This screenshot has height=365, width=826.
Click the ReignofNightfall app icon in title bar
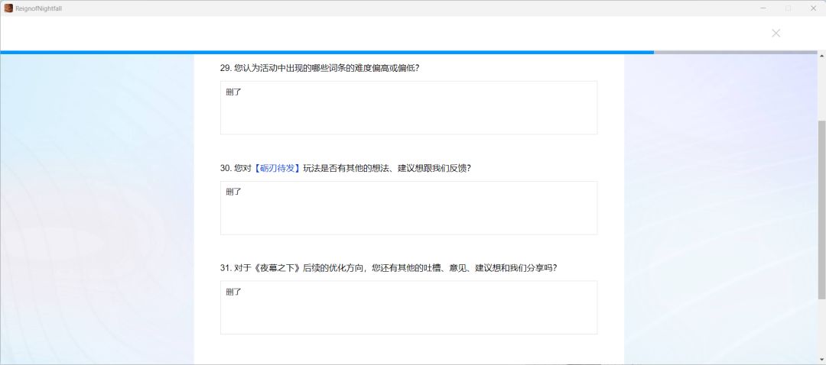click(x=8, y=8)
